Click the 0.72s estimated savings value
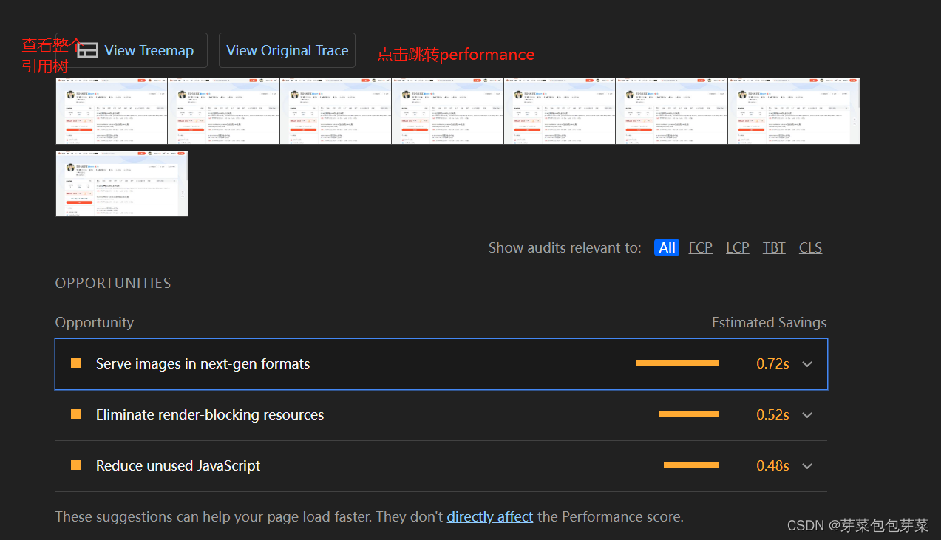Screen dimensions: 941x540 [x=772, y=363]
